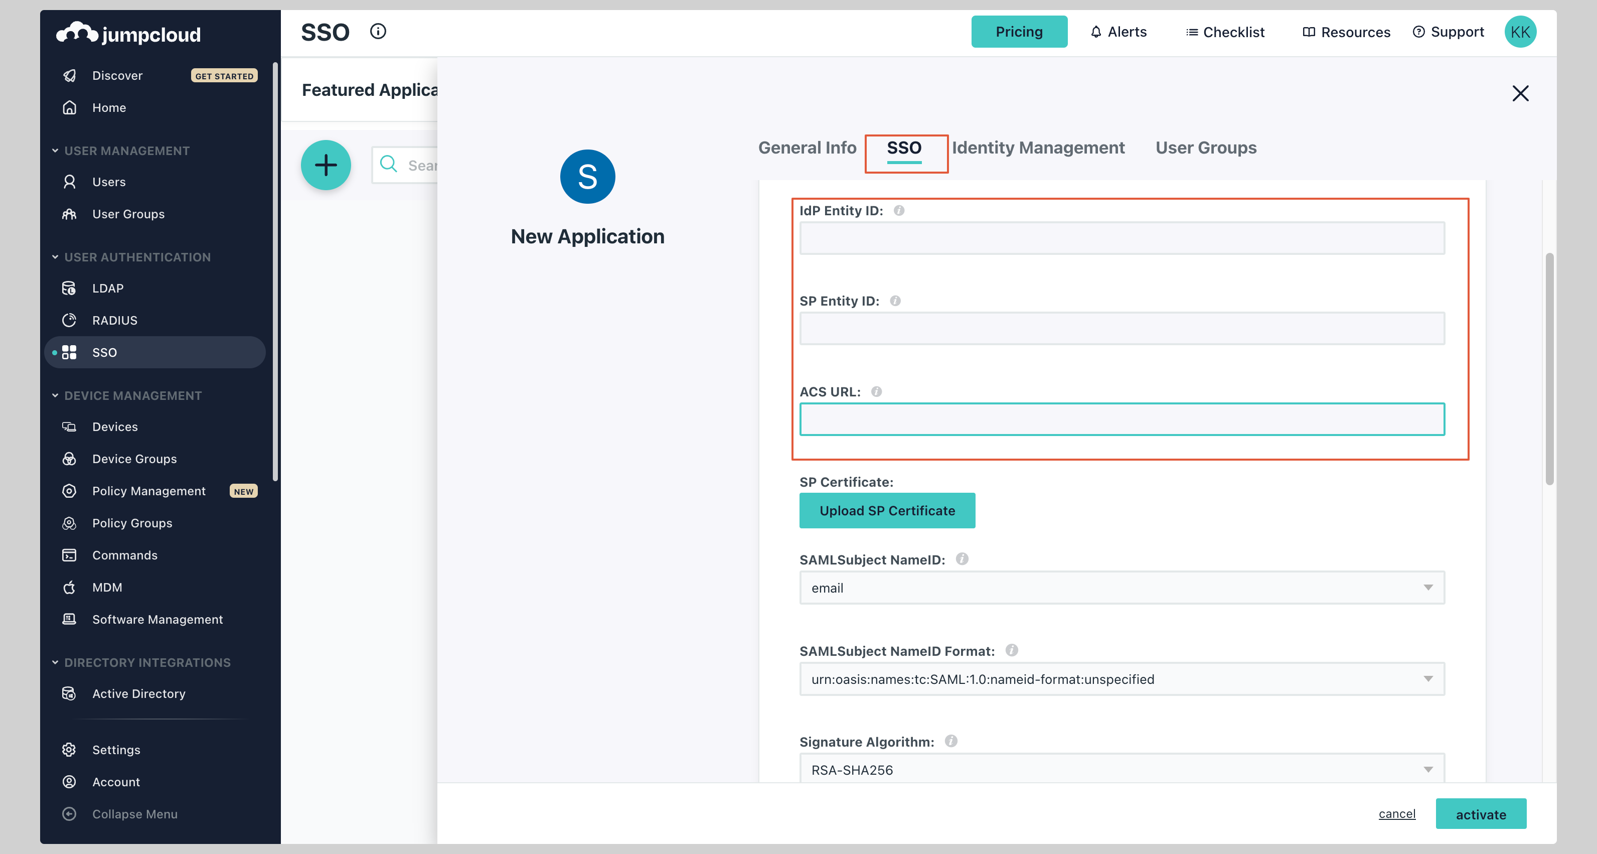Click the info icon next to SSO title
1597x854 pixels.
click(378, 31)
